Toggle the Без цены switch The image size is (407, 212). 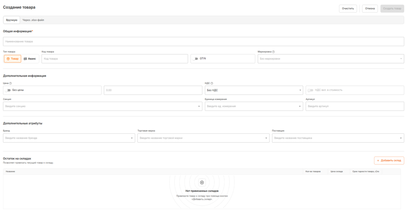point(8,90)
